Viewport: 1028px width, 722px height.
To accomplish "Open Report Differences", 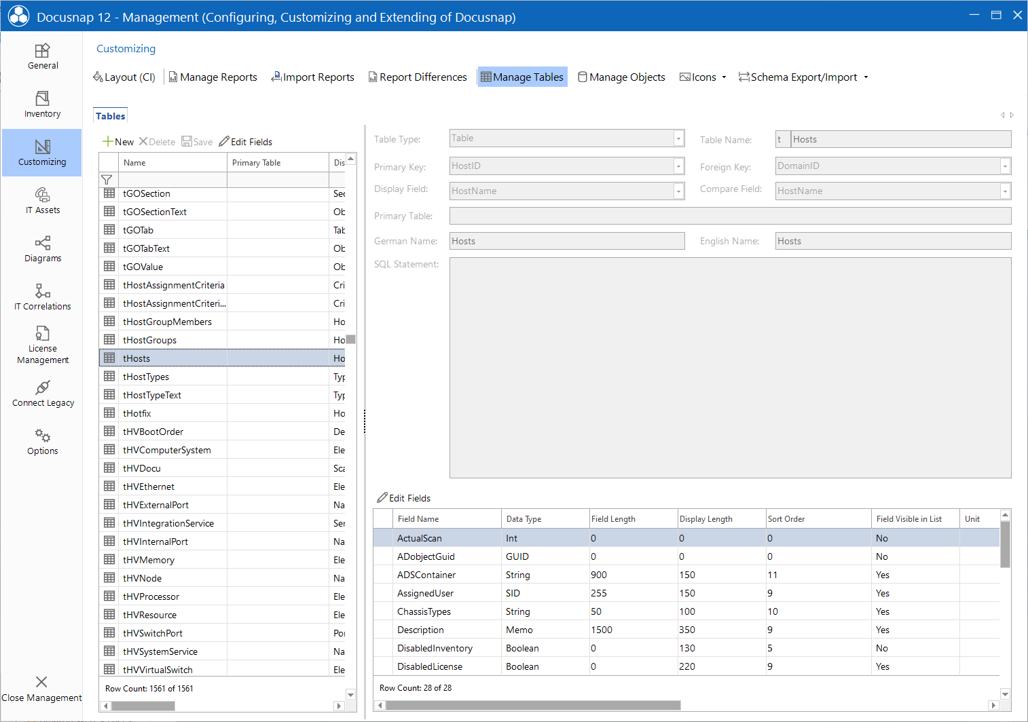I will tap(418, 77).
